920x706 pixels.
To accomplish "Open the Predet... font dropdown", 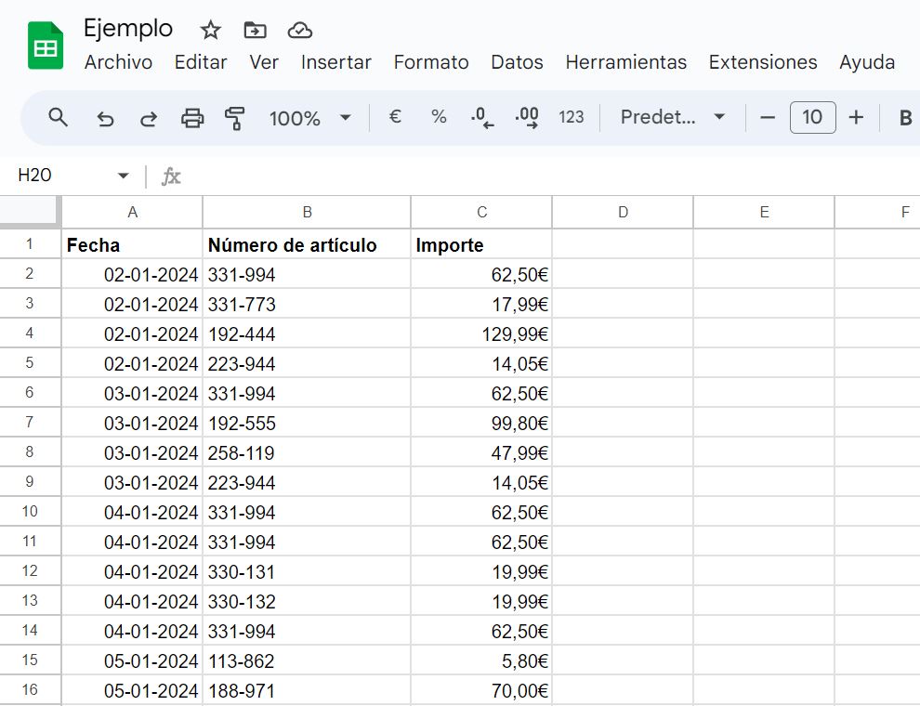I will click(673, 117).
